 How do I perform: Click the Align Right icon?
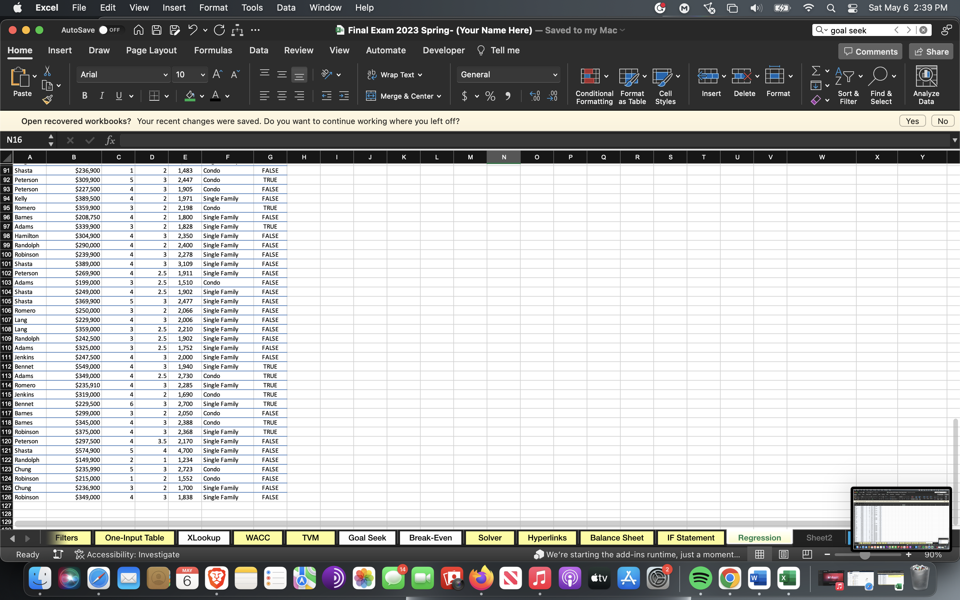(x=299, y=96)
